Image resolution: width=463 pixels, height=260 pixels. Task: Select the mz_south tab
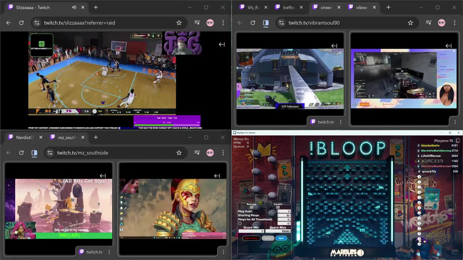pyautogui.click(x=67, y=137)
